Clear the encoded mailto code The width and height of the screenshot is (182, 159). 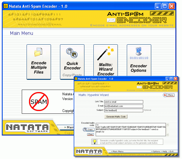(x=90, y=134)
